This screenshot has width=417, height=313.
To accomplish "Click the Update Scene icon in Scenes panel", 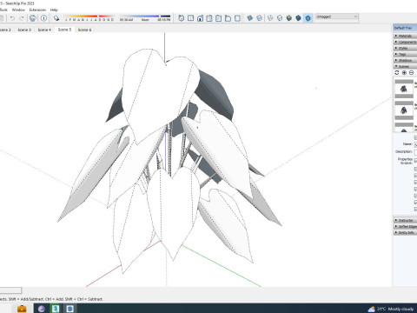I will coord(397,73).
